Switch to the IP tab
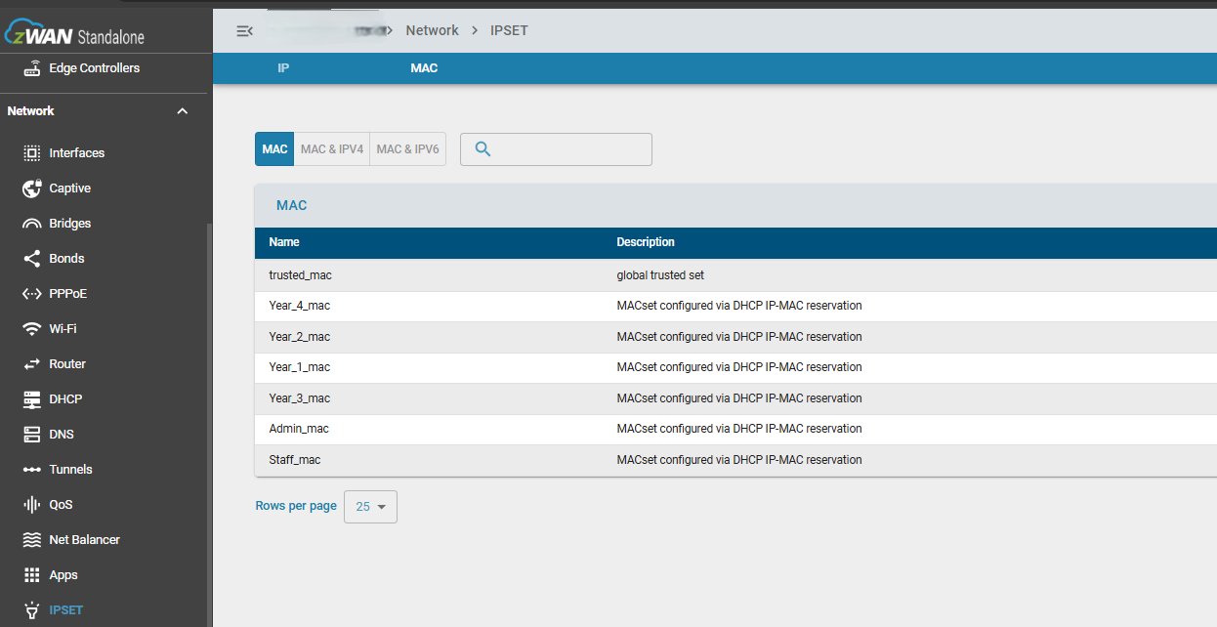 point(283,68)
